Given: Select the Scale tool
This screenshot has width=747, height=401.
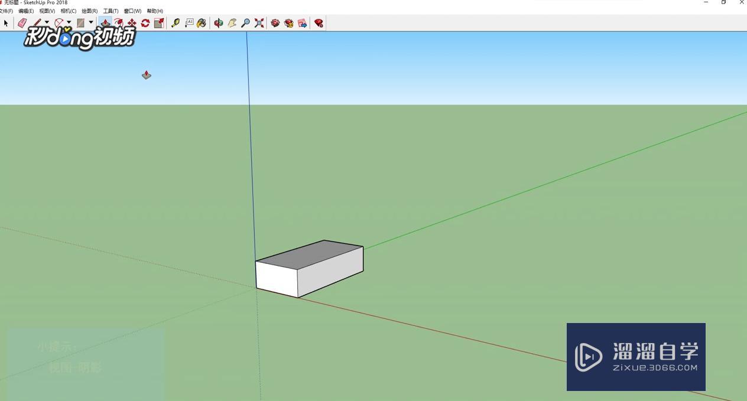Looking at the screenshot, I should click(x=159, y=23).
